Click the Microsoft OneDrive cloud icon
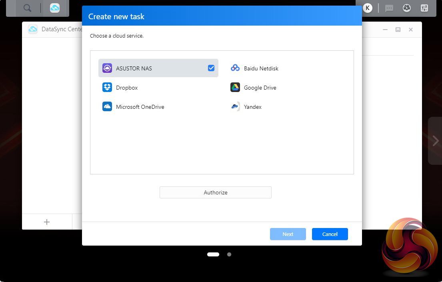This screenshot has height=282, width=442. point(107,106)
